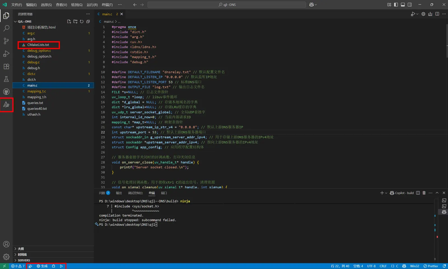448x269 pixels.
Task: Kill the terminal with trash icon
Action: pyautogui.click(x=424, y=193)
